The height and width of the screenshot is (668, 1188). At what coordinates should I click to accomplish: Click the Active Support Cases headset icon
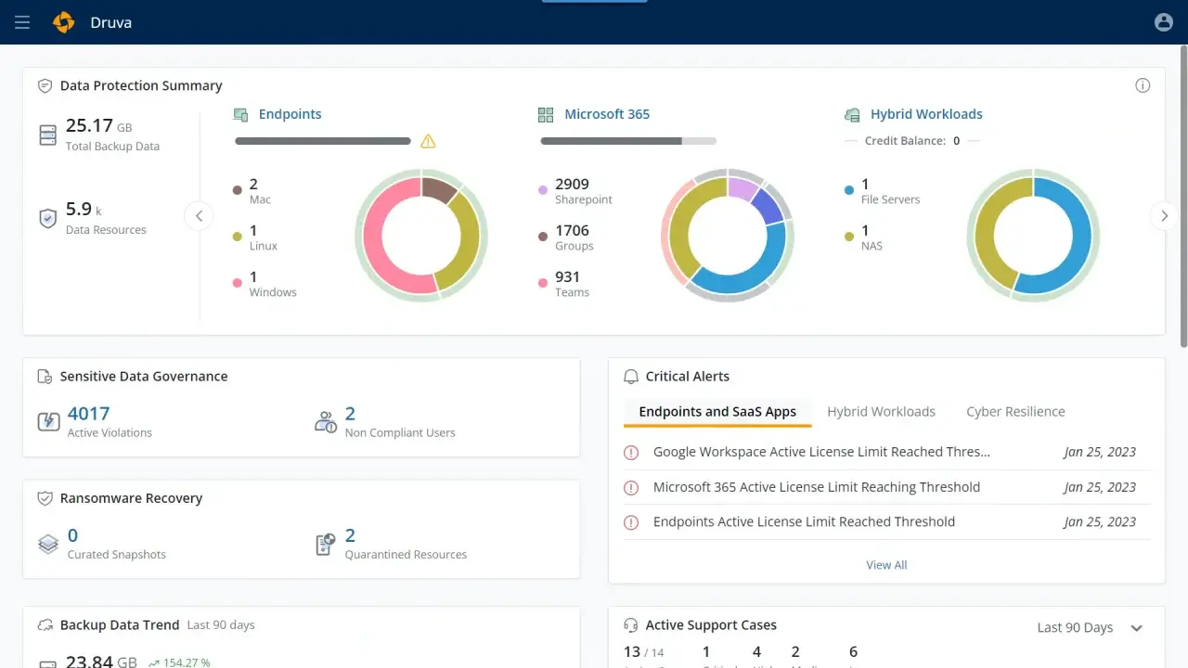pos(631,624)
